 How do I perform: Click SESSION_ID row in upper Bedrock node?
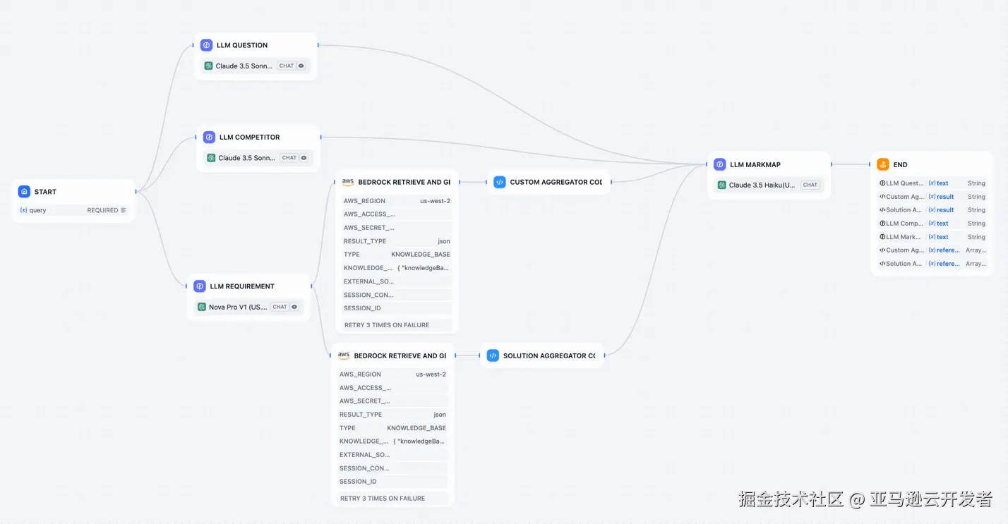(x=396, y=308)
